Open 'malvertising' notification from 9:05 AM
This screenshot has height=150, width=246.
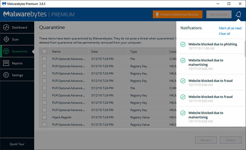(x=210, y=117)
